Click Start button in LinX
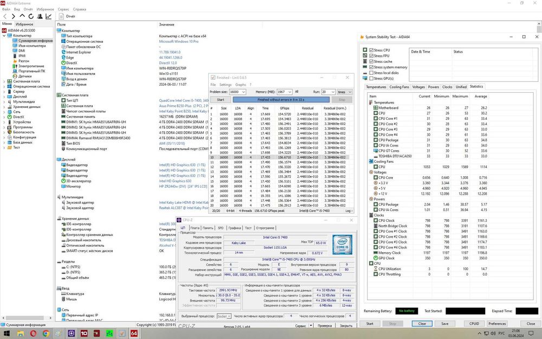 [x=221, y=100]
